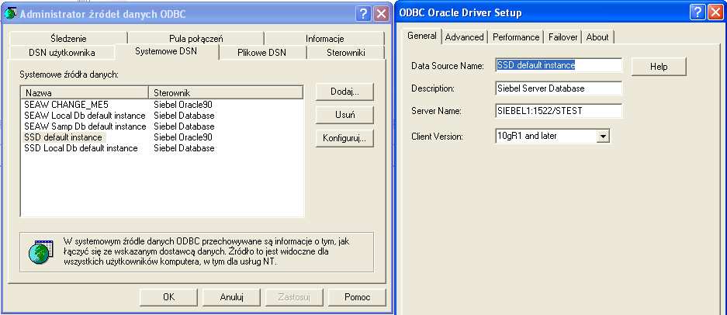This screenshot has width=727, height=315.
Task: Select the SEAW CHANGE_ME5 data source row
Action: [162, 105]
